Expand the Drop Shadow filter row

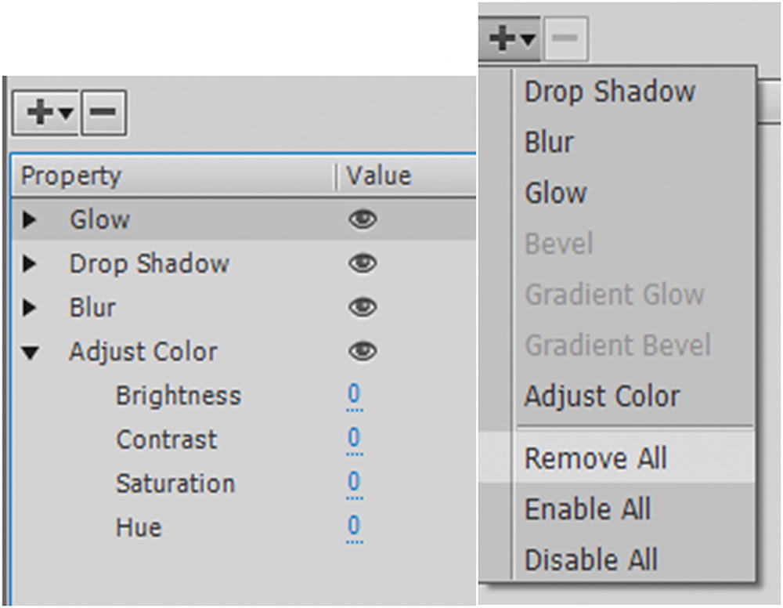(x=30, y=265)
